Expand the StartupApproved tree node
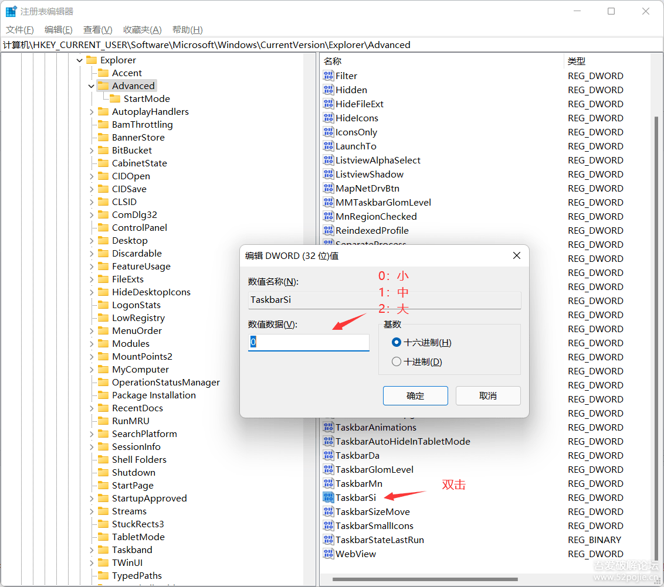Screen dimensions: 664x587 click(92, 499)
